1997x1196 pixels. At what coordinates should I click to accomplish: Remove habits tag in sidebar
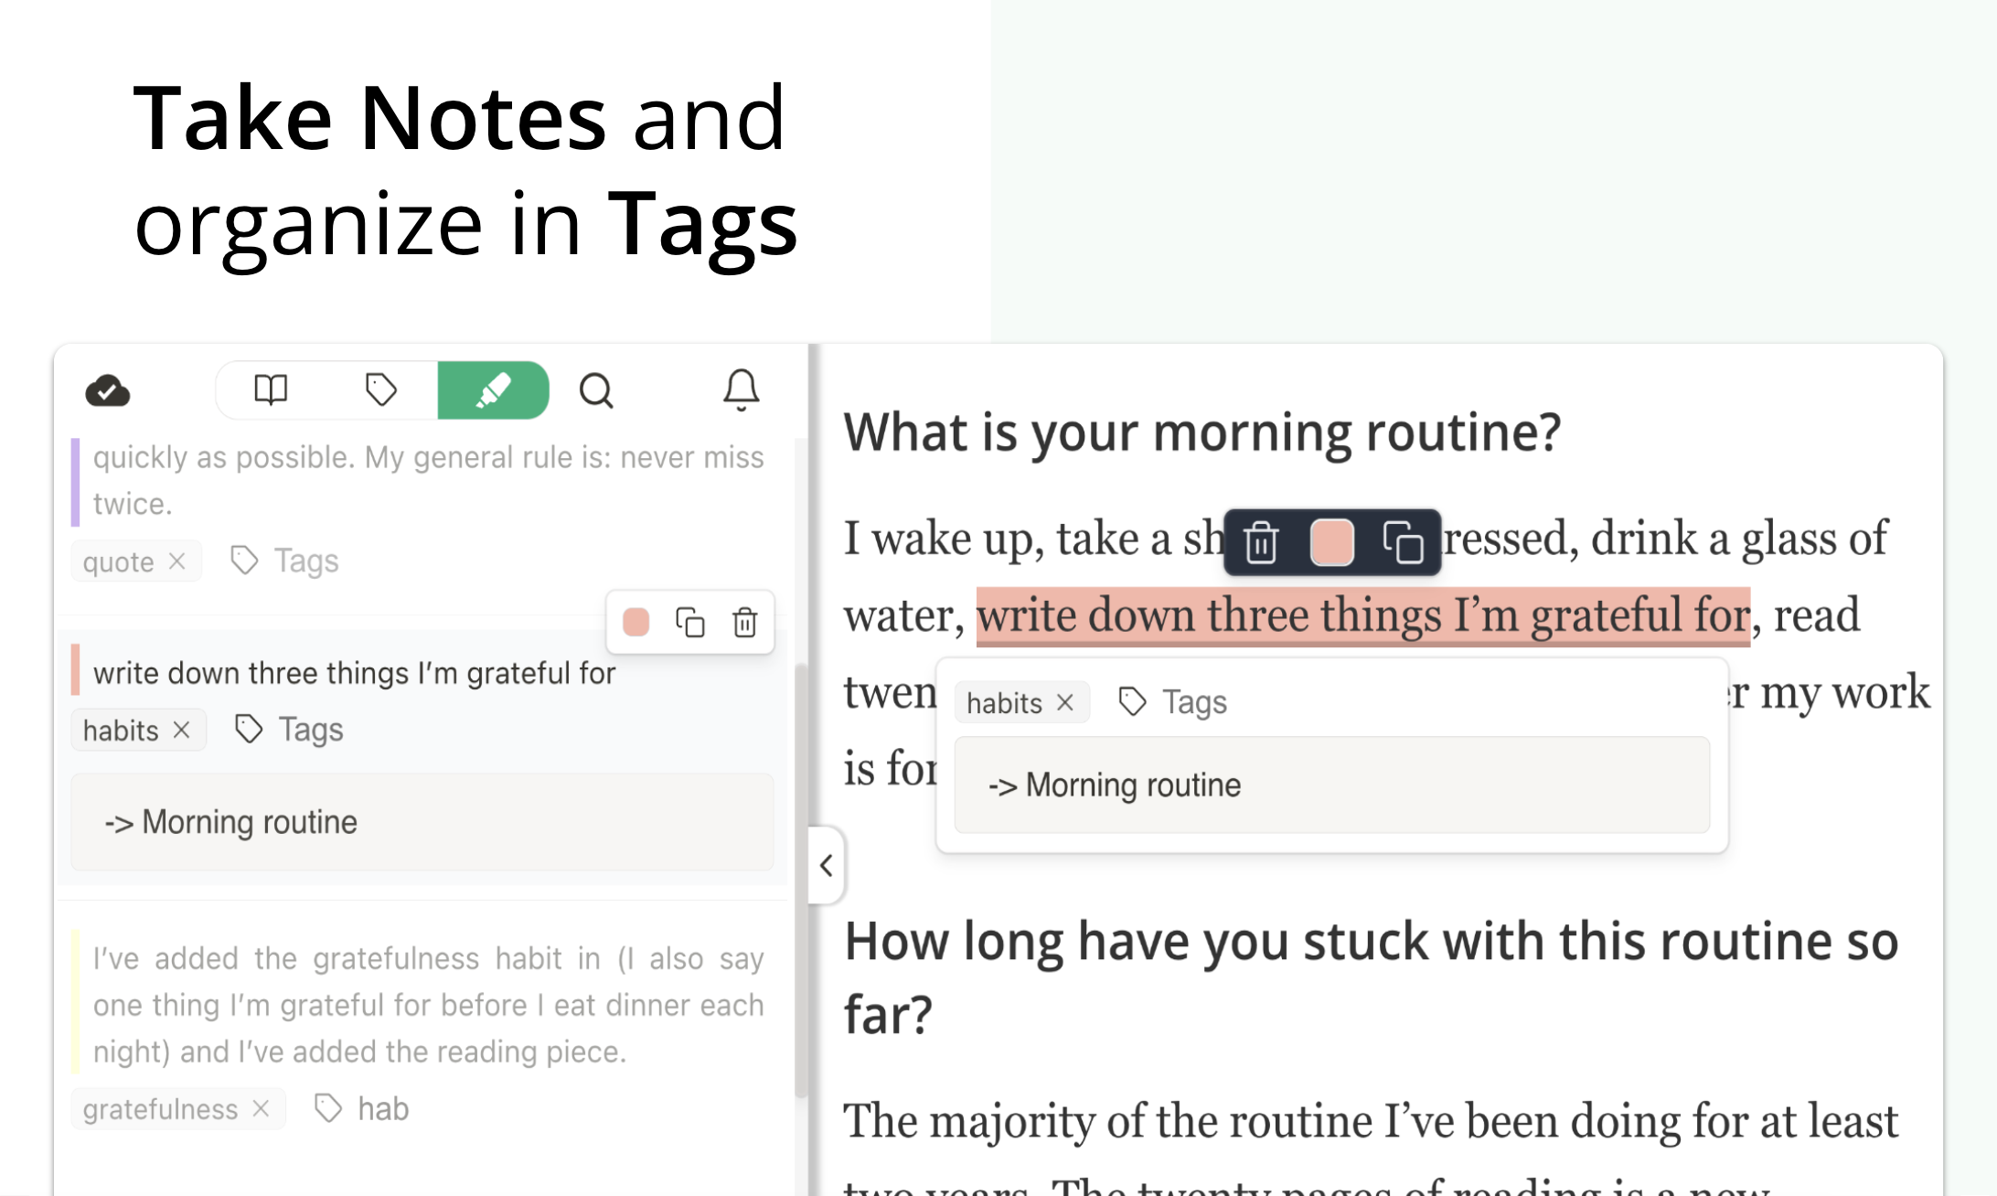pyautogui.click(x=181, y=730)
